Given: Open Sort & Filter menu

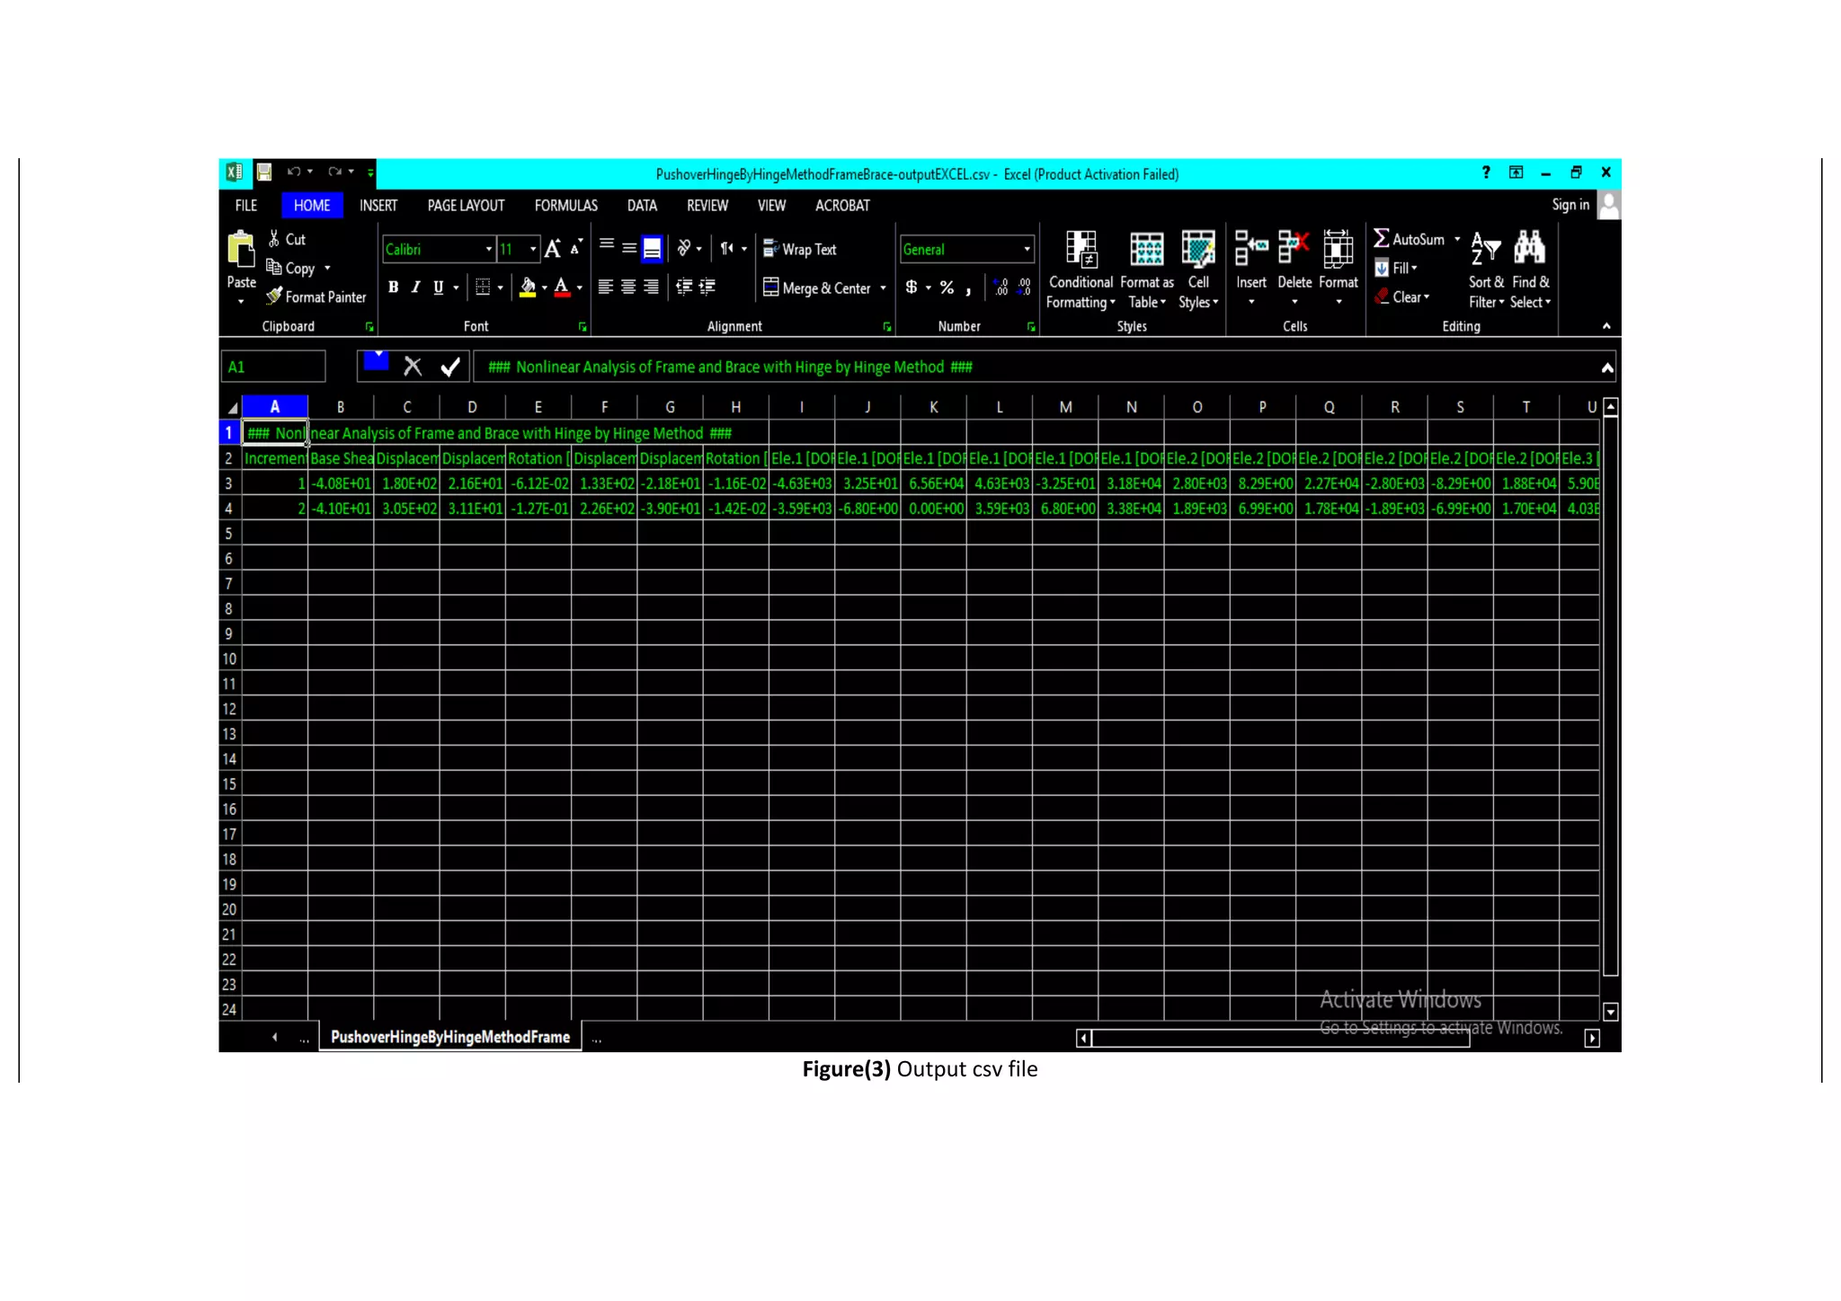Looking at the screenshot, I should click(x=1486, y=270).
